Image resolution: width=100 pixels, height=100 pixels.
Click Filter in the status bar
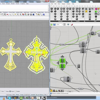pyautogui.click(x=45, y=95)
